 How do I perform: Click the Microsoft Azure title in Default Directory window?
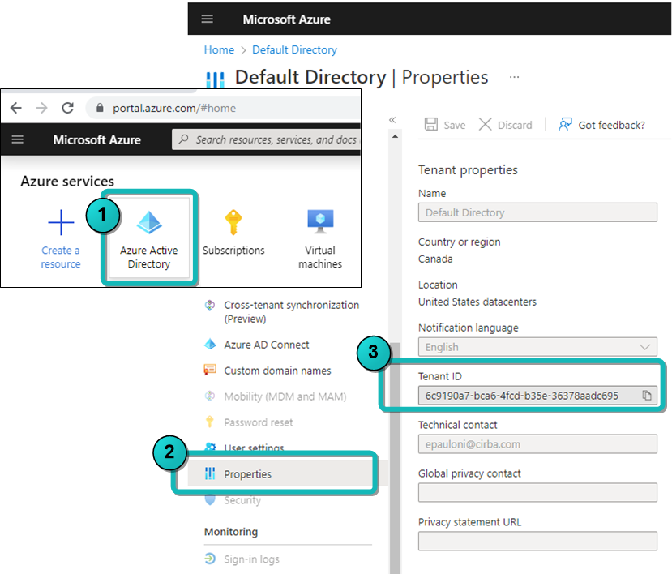click(x=287, y=19)
